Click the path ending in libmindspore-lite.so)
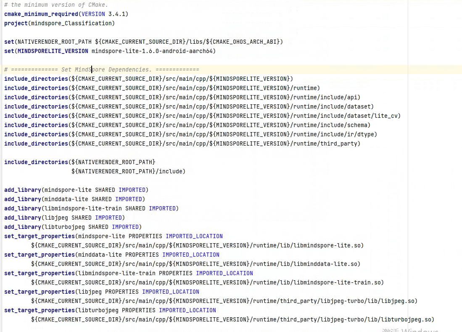Viewport: 462px width, 332px height. point(198,245)
